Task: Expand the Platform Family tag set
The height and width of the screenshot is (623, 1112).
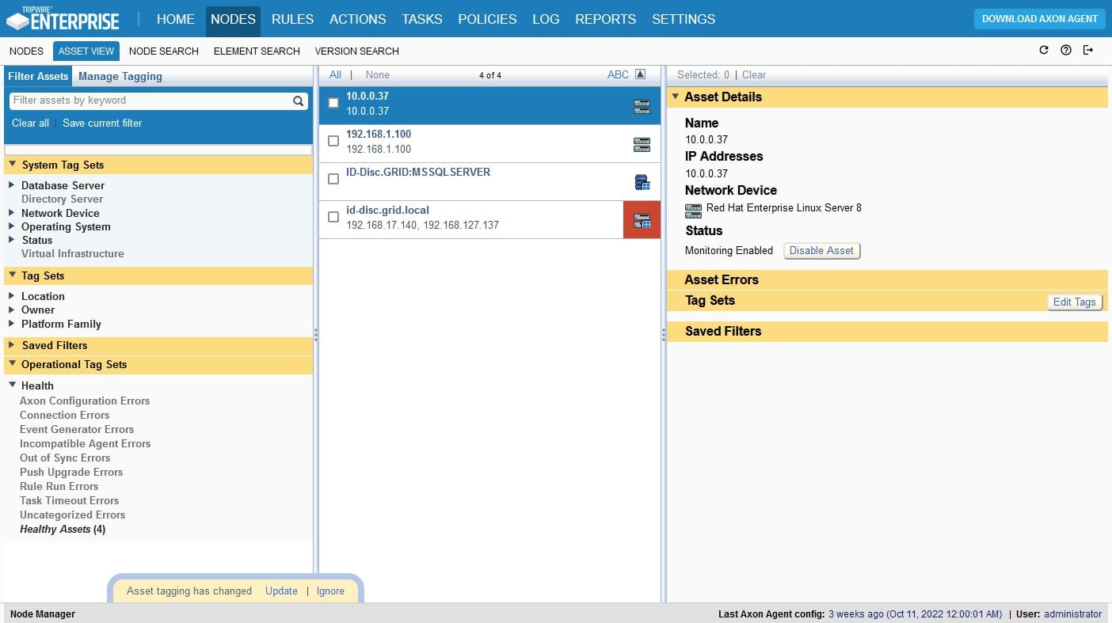Action: tap(12, 324)
